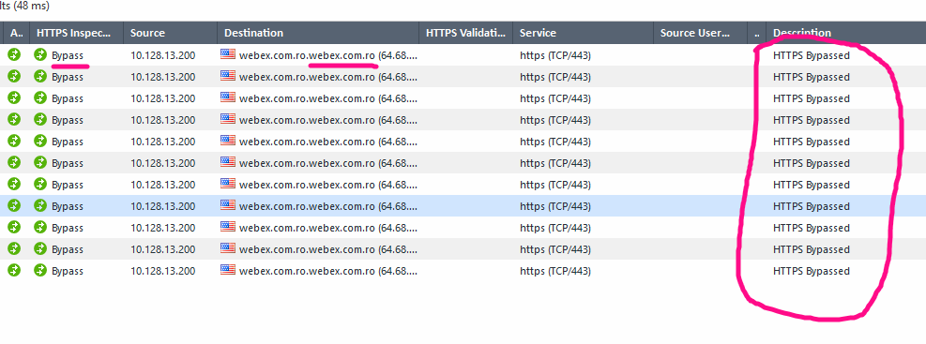926x344 pixels.
Task: Sort by the Source User... column header
Action: tap(701, 33)
